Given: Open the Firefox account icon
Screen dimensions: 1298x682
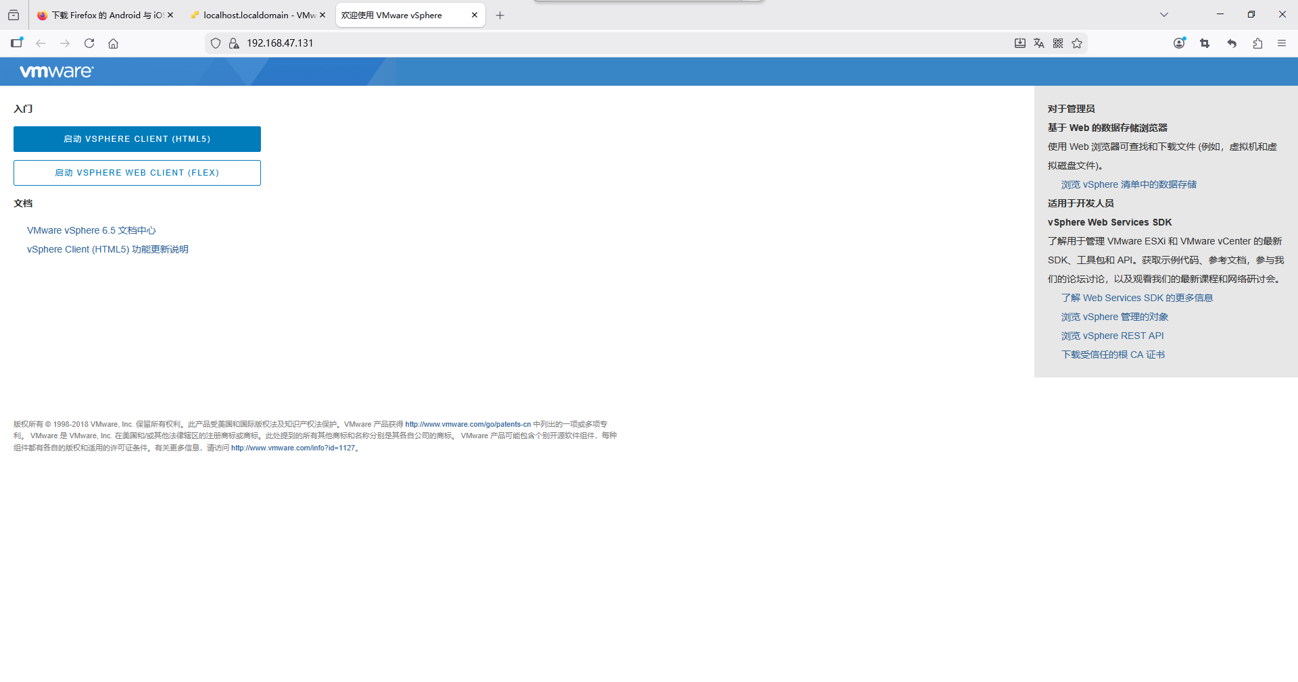Looking at the screenshot, I should 1179,43.
